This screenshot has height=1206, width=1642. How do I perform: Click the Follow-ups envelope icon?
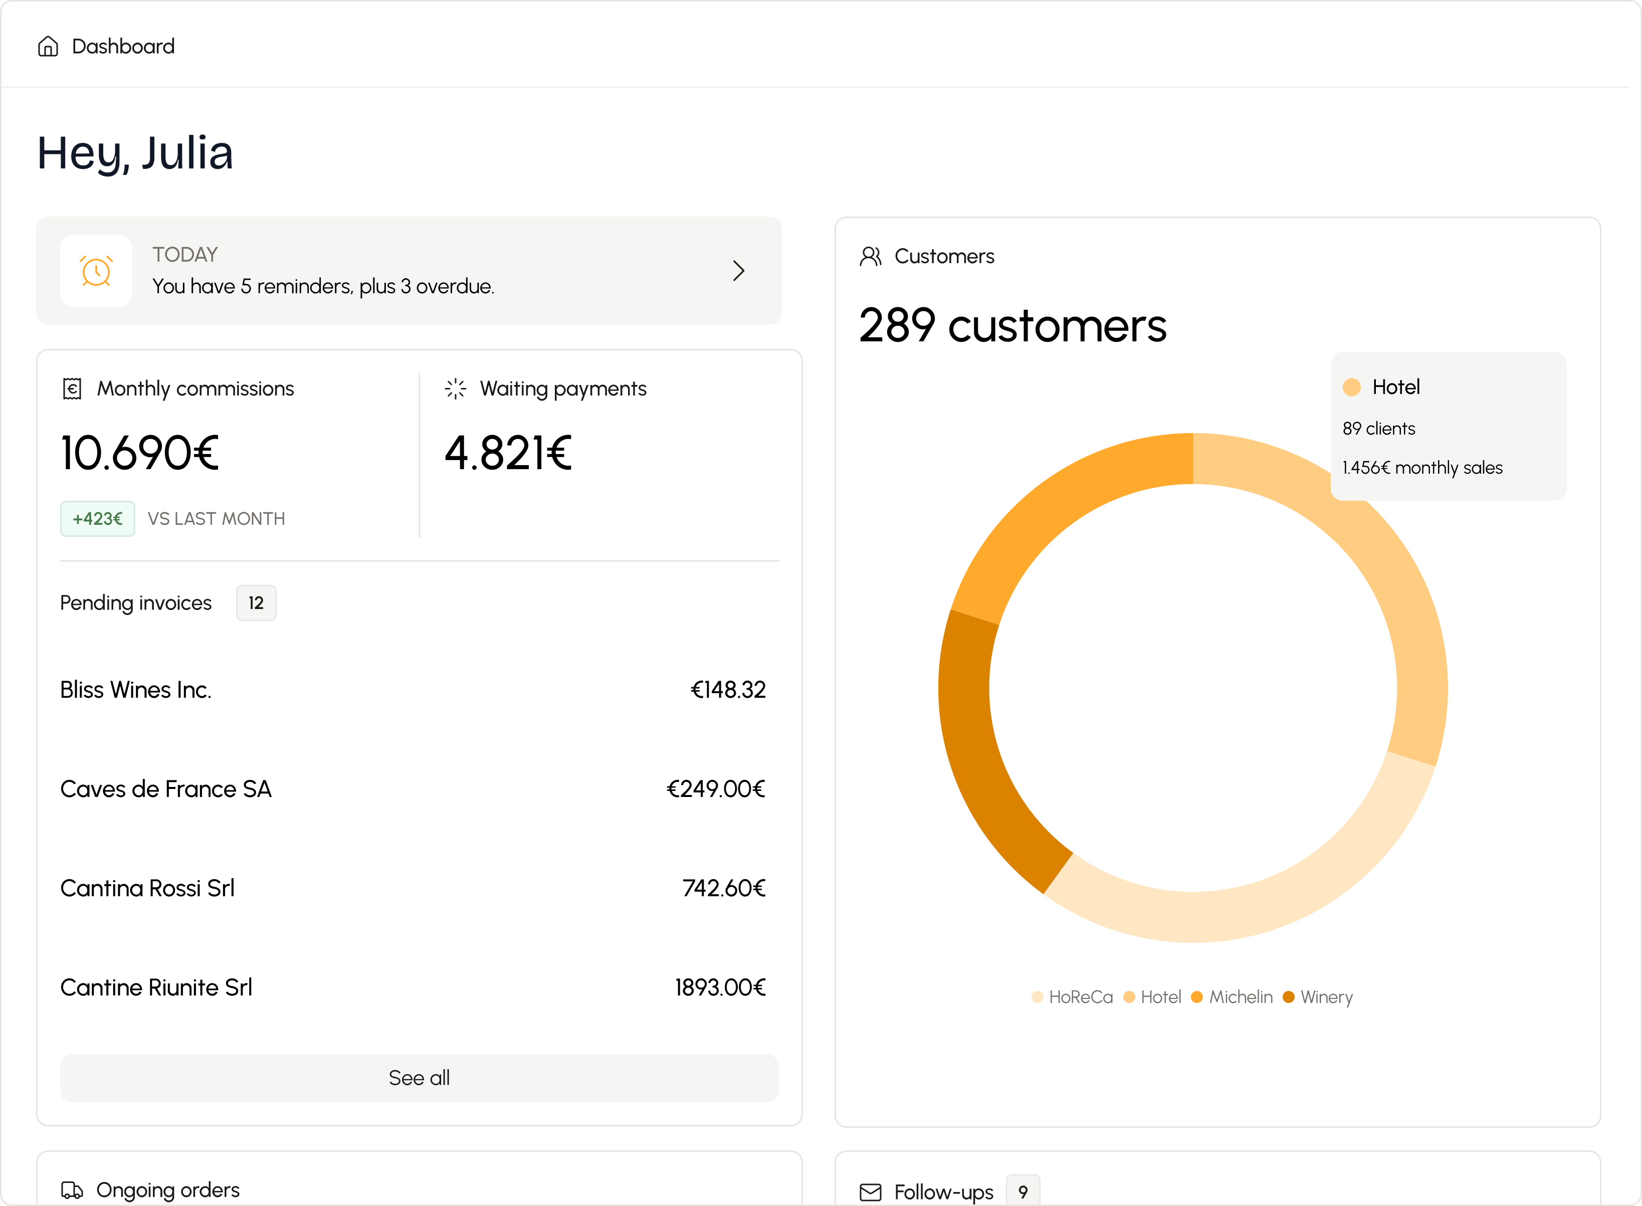870,1192
